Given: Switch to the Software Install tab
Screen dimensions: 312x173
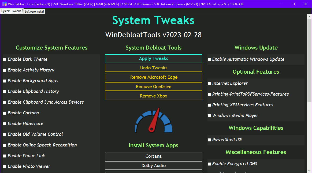Looking at the screenshot, I should click(34, 11).
